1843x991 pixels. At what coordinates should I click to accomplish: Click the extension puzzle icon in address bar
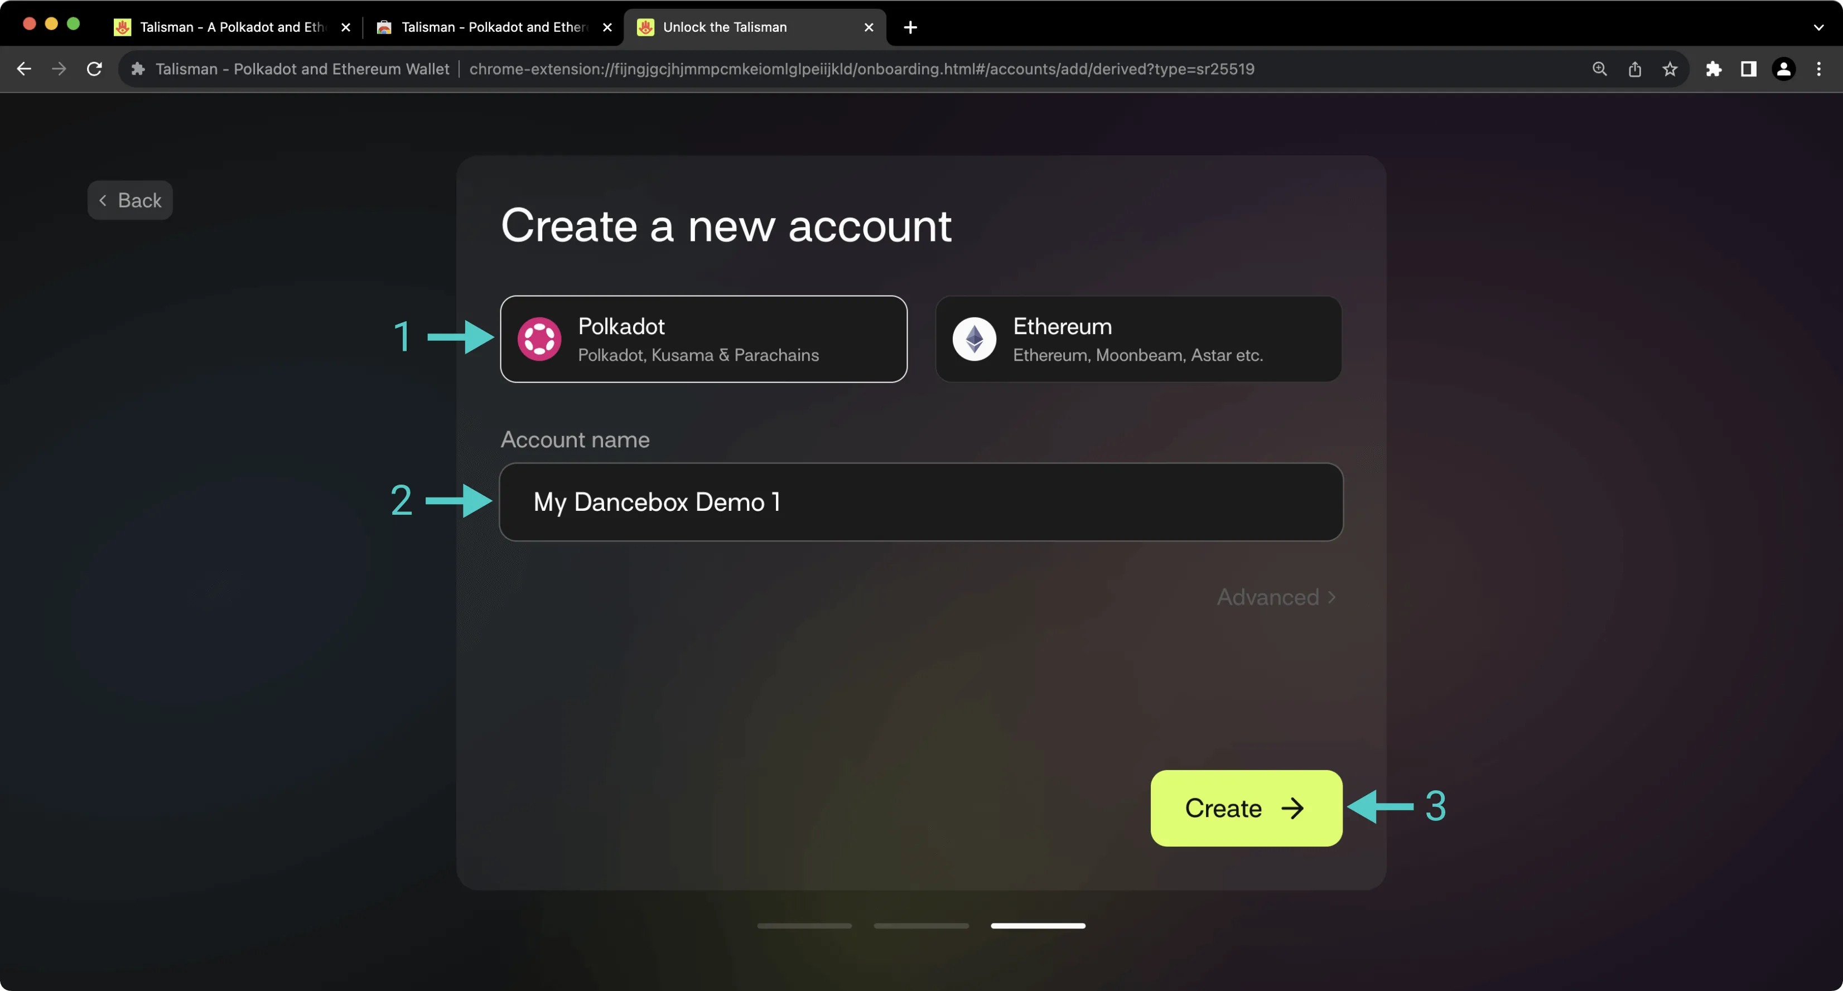[138, 69]
